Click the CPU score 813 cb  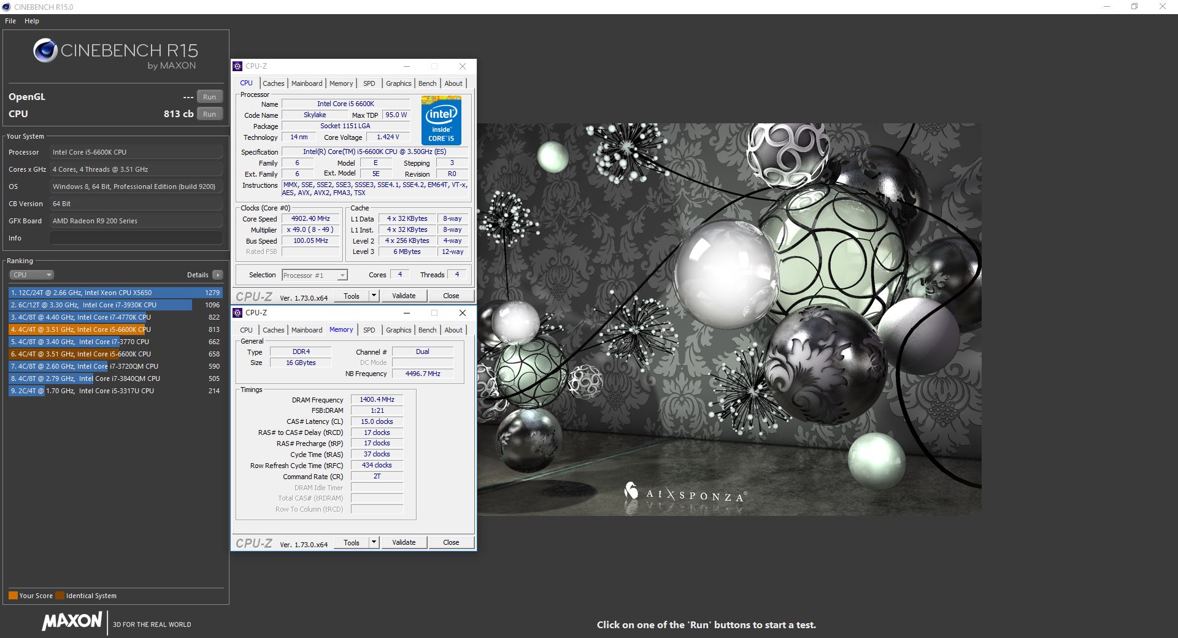(x=179, y=114)
